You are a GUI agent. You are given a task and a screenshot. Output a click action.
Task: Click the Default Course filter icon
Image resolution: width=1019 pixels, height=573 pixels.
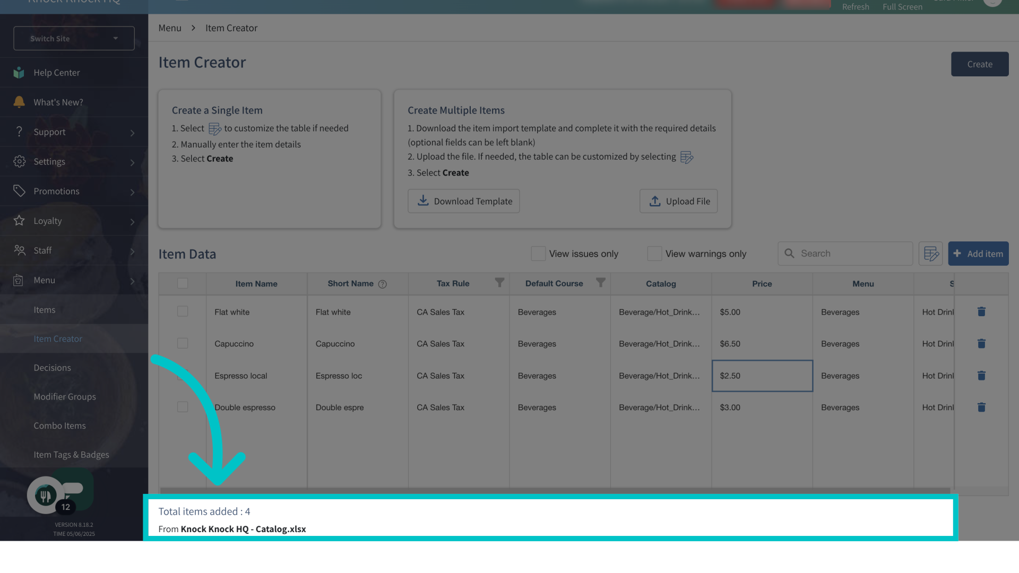pos(600,283)
